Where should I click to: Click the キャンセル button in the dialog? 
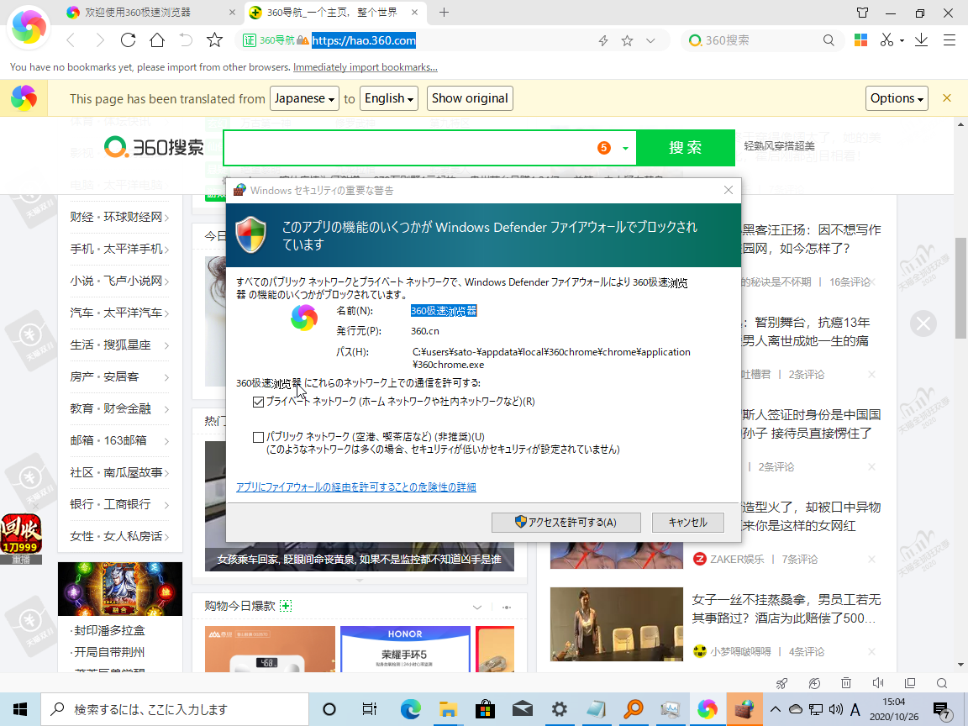coord(687,523)
